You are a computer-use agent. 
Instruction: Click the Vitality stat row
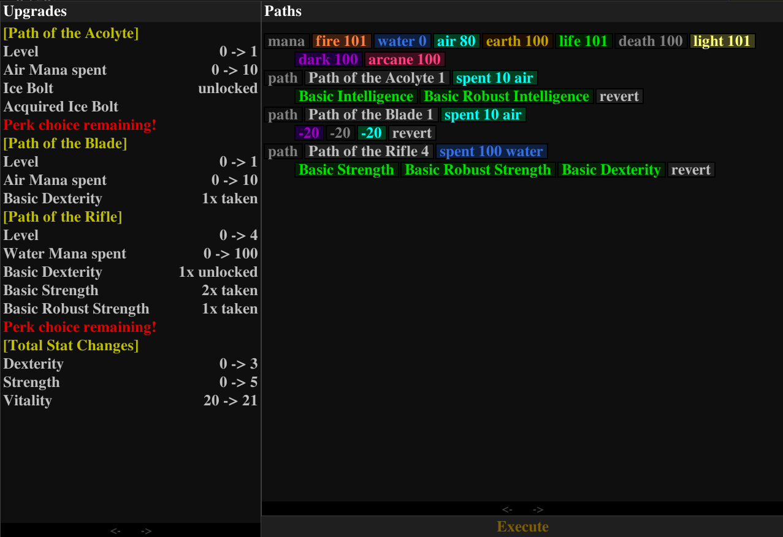pos(131,400)
